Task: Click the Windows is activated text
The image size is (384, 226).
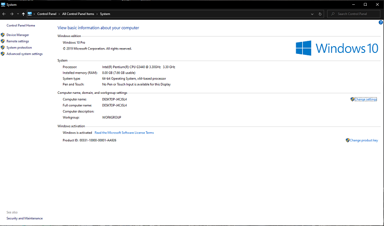Action: point(77,133)
